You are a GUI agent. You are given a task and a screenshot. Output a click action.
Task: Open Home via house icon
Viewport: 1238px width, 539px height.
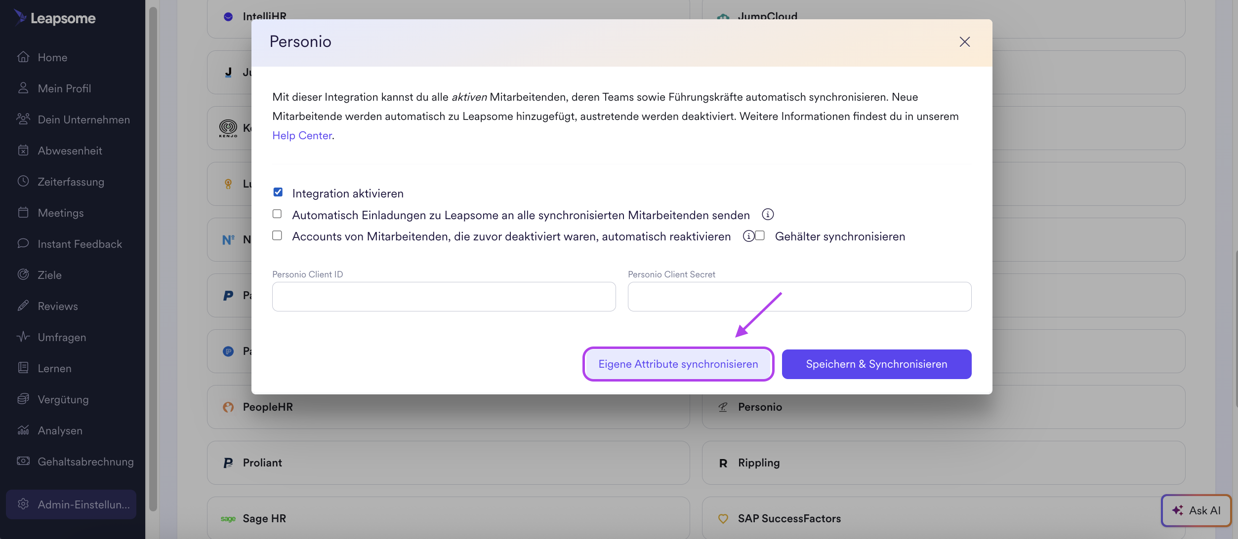pyautogui.click(x=23, y=57)
